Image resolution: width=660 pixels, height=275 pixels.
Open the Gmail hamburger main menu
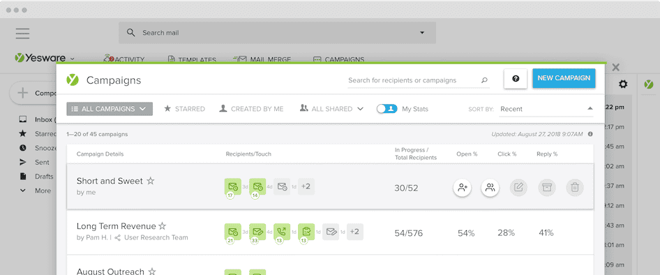pos(22,34)
